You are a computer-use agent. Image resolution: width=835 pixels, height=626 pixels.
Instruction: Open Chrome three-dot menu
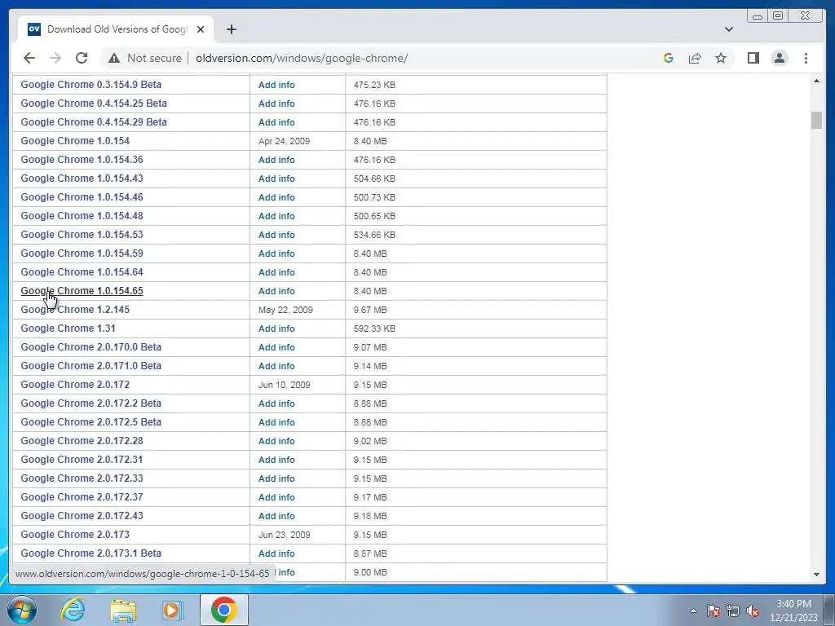pos(806,58)
